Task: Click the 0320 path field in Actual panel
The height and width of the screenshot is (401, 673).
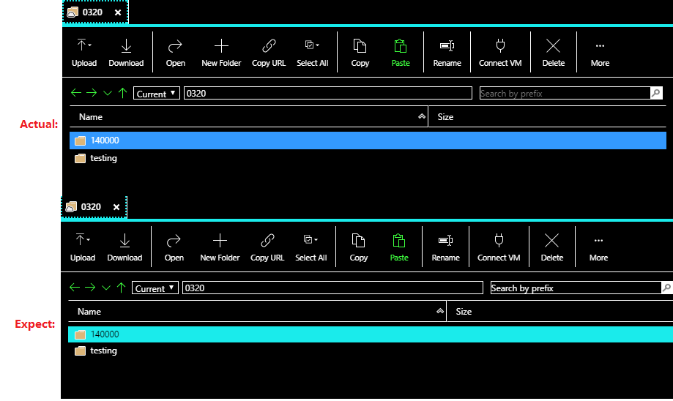Action: 328,93
